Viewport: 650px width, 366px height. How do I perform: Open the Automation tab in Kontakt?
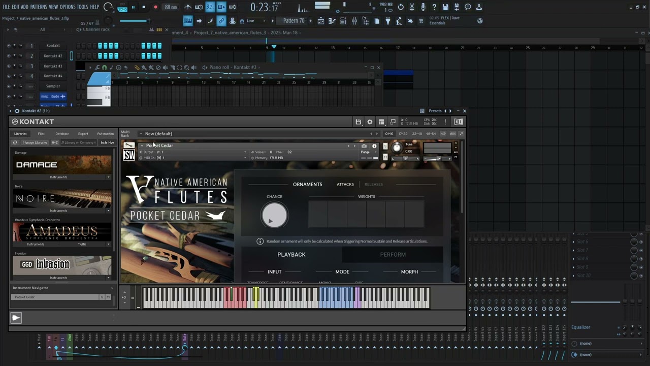tap(105, 134)
